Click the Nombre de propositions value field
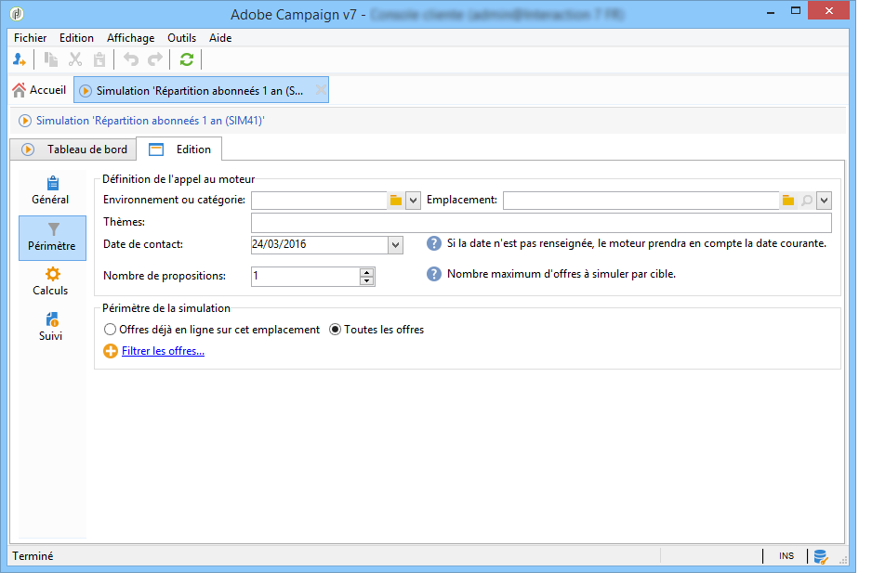 [x=305, y=277]
